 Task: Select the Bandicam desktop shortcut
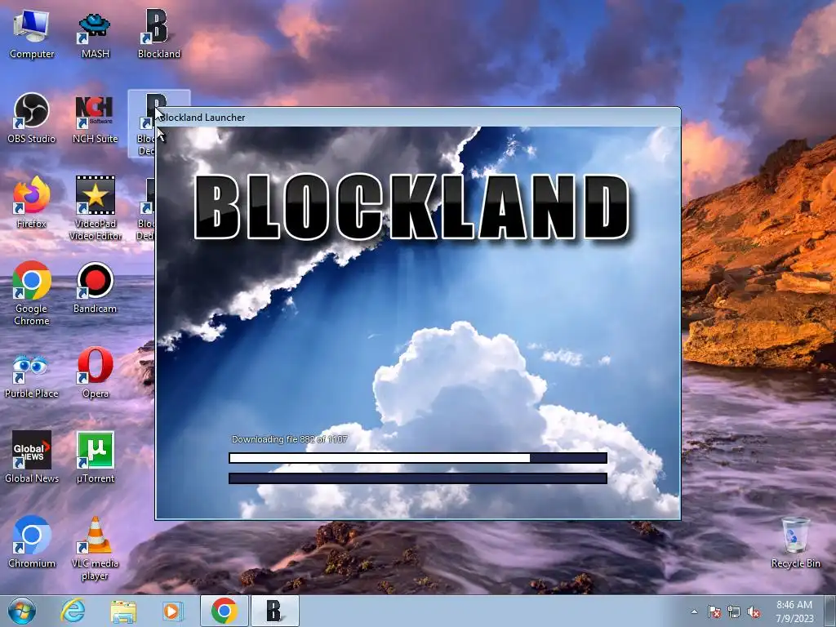95,288
